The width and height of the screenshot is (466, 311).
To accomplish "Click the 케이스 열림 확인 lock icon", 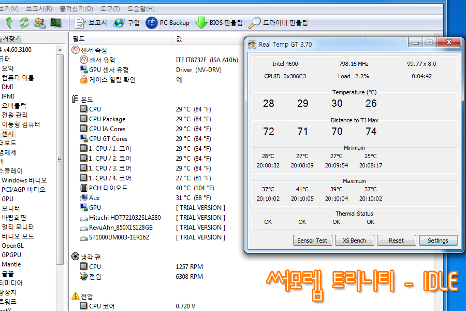I will coord(84,79).
